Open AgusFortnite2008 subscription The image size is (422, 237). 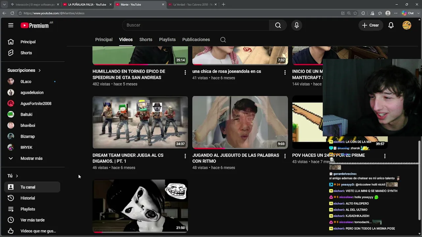click(x=32, y=103)
